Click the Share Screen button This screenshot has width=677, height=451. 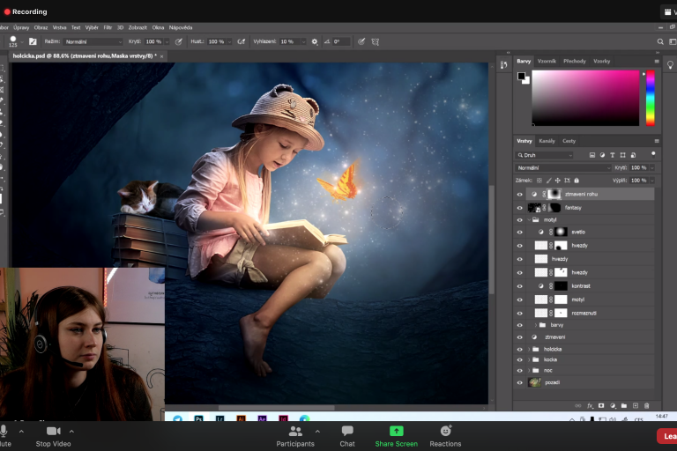(x=396, y=434)
